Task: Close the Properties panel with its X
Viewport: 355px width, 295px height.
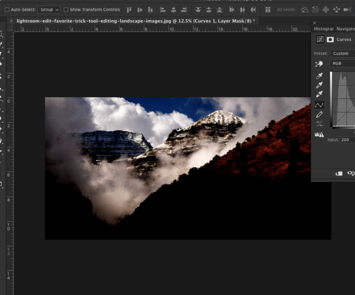Action: [x=315, y=23]
